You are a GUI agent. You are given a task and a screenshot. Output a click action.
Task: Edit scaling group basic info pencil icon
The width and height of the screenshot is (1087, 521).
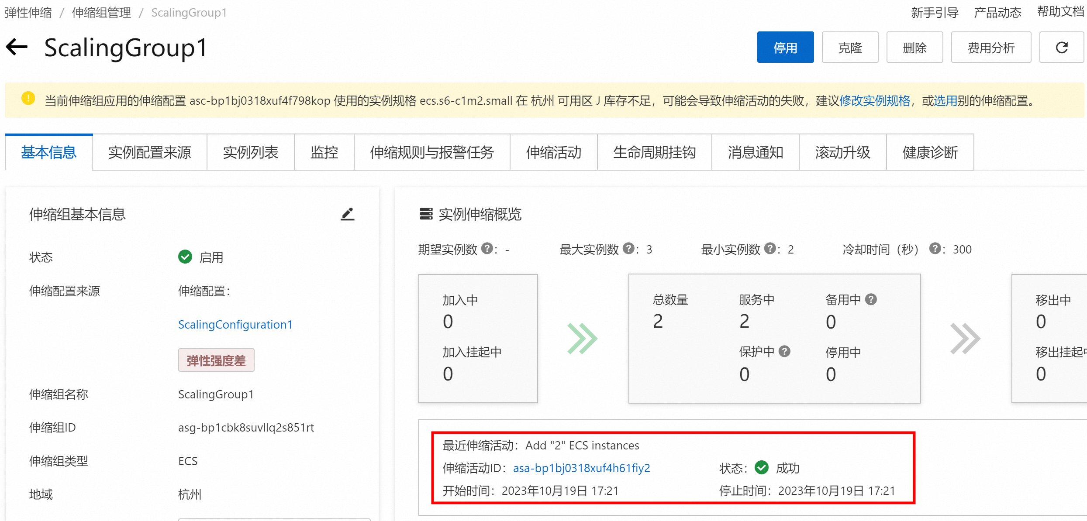tap(347, 214)
